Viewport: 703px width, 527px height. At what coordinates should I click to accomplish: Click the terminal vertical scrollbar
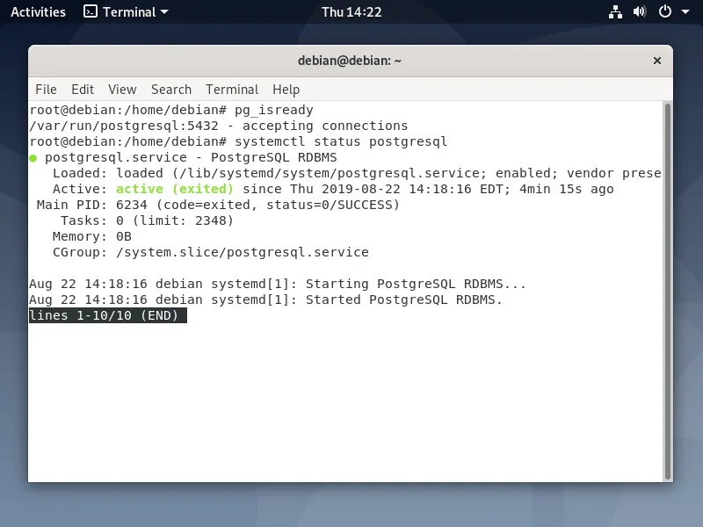pos(668,292)
